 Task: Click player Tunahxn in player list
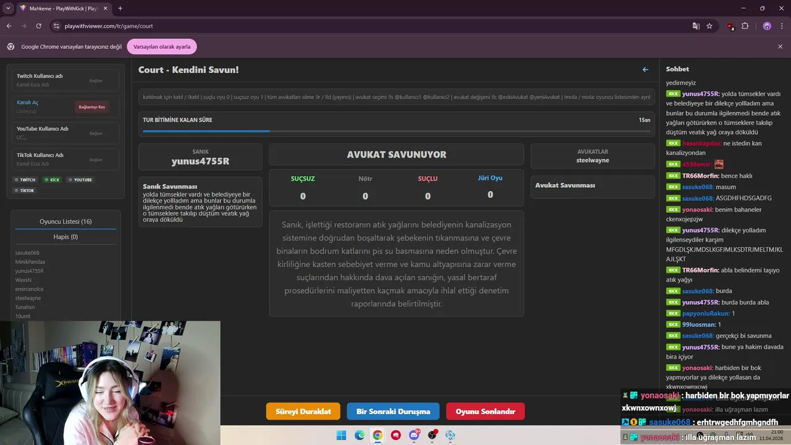click(x=25, y=307)
